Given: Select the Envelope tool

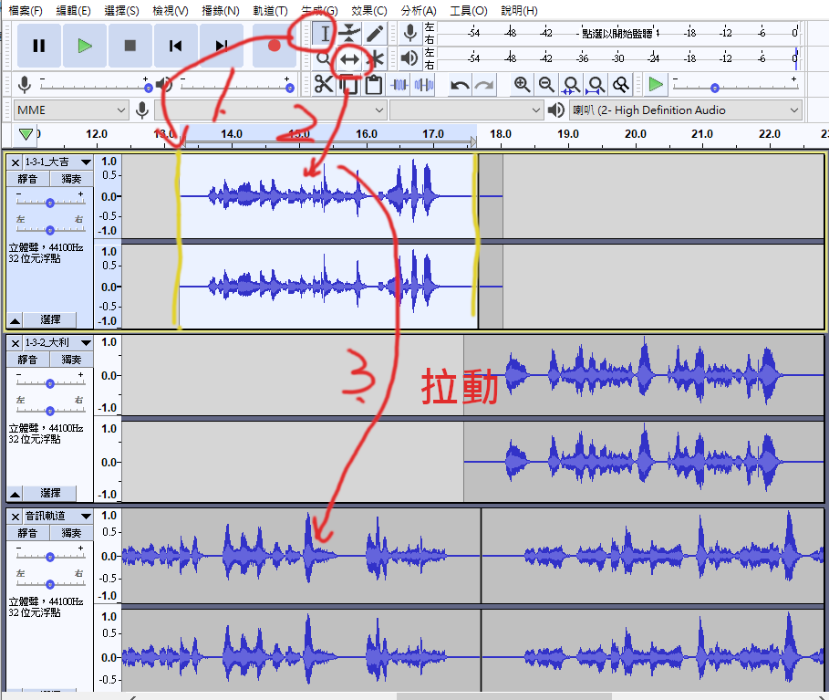Looking at the screenshot, I should point(349,34).
